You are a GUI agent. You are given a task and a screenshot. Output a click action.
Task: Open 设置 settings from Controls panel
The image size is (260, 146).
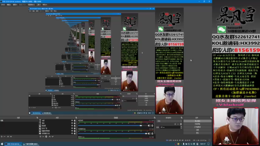[x=197, y=130]
